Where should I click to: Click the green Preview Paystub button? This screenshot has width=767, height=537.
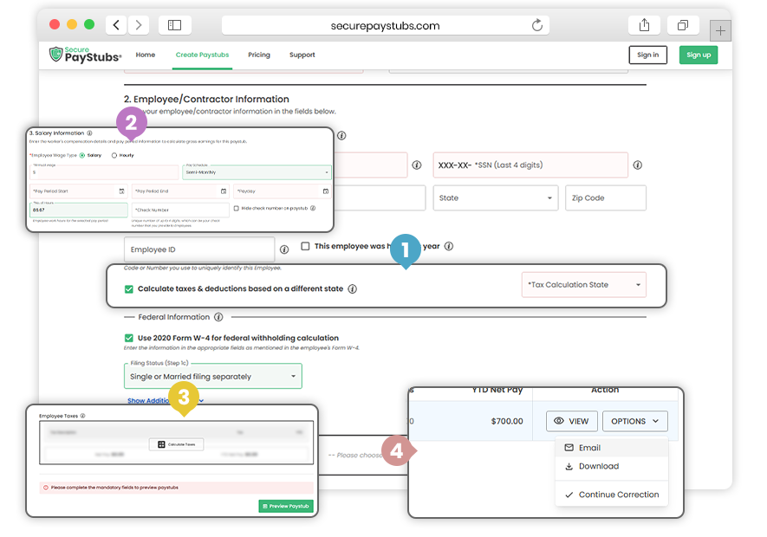(285, 506)
